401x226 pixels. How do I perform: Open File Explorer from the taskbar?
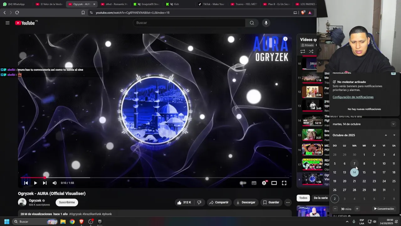(x=63, y=222)
